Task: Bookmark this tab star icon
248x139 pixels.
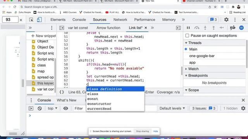Action: (215, 7)
